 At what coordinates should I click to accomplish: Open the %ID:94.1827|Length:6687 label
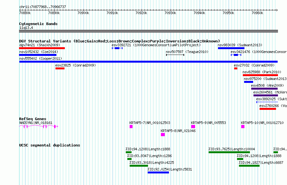point(261,163)
